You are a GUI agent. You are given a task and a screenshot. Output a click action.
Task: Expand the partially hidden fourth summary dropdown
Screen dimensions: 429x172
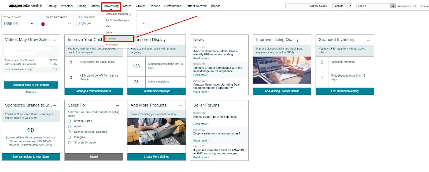[x=144, y=24]
